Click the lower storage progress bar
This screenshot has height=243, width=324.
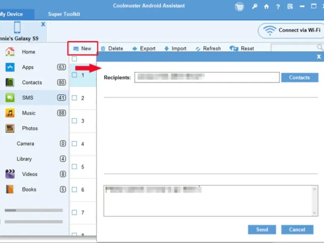34,222
